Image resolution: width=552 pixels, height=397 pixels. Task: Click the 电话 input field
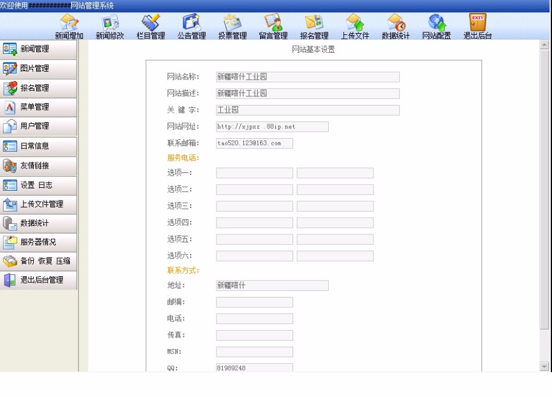click(255, 319)
